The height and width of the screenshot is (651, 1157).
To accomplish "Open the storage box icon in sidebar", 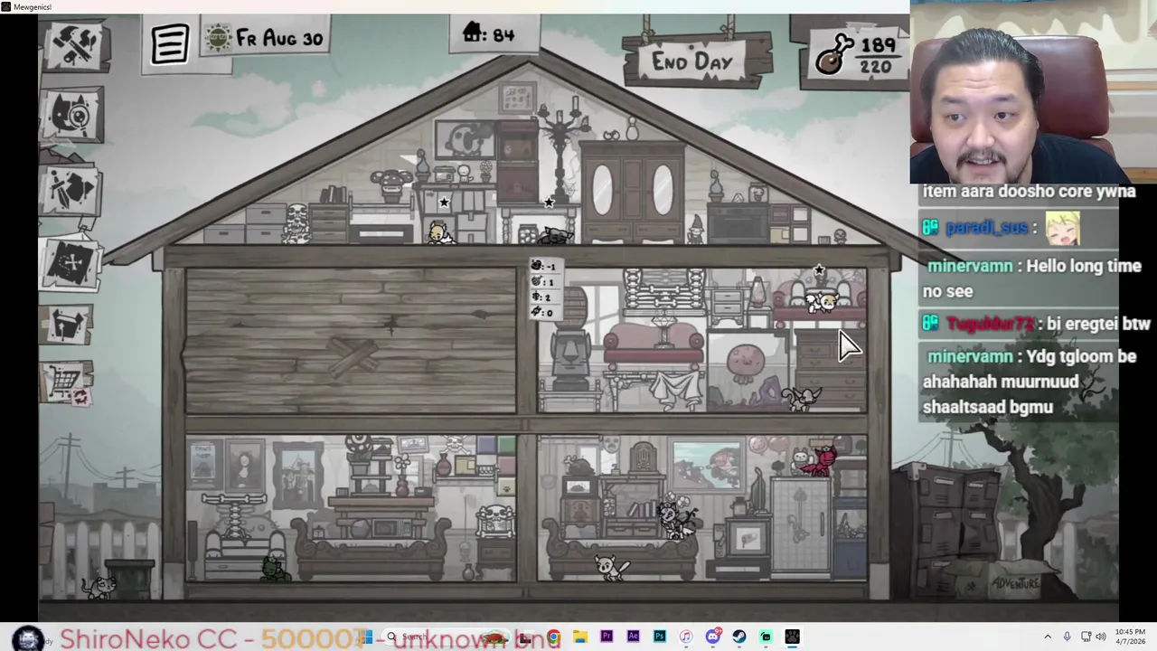I will [69, 325].
